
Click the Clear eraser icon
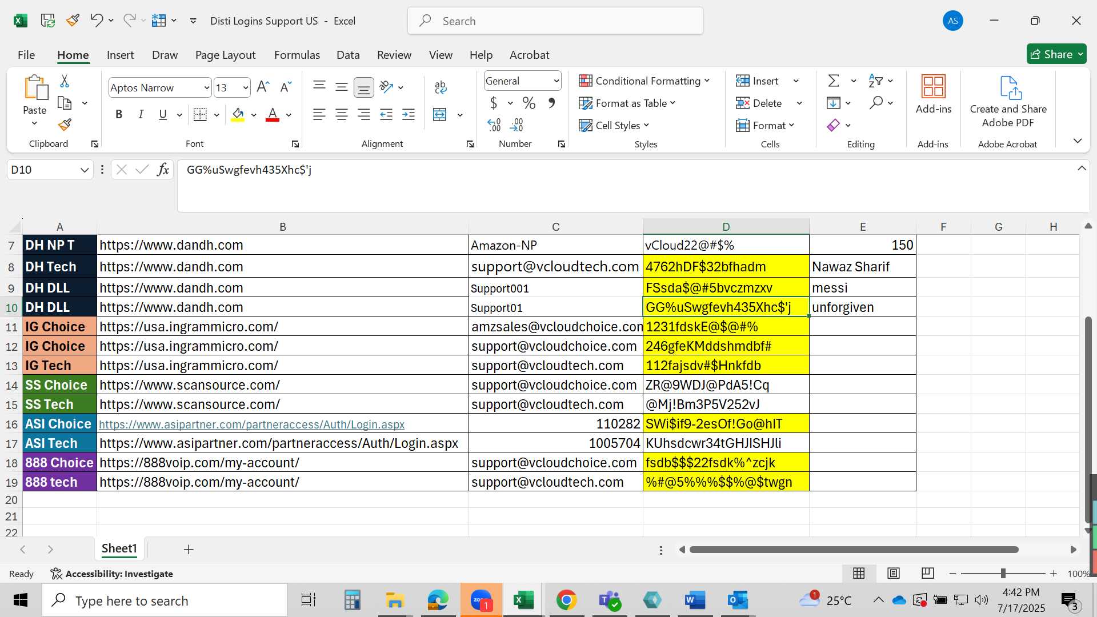click(x=834, y=125)
